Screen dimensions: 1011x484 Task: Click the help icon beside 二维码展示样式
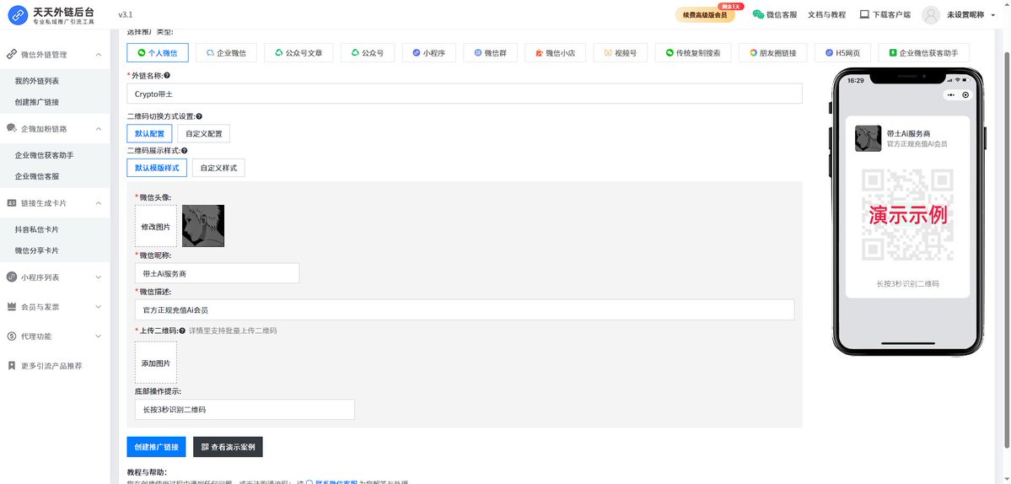(185, 150)
